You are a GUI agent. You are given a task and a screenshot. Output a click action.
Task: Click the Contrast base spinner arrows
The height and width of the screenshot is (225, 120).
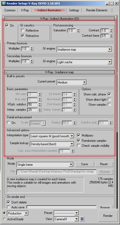tap(111, 36)
